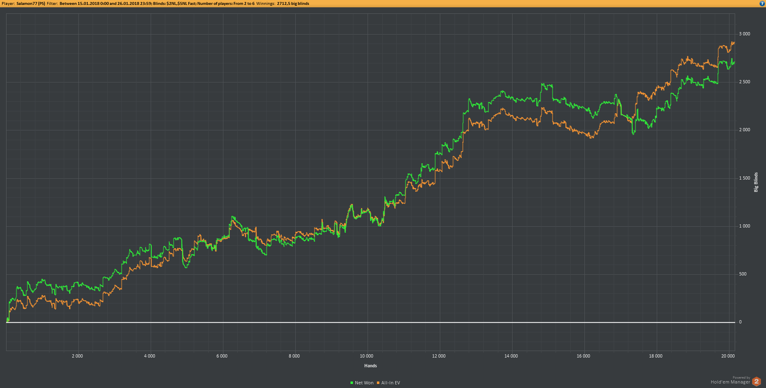Screen dimensions: 766x388
Task: Click the "2712,5 big blinds" winnings value
Action: click(x=293, y=4)
